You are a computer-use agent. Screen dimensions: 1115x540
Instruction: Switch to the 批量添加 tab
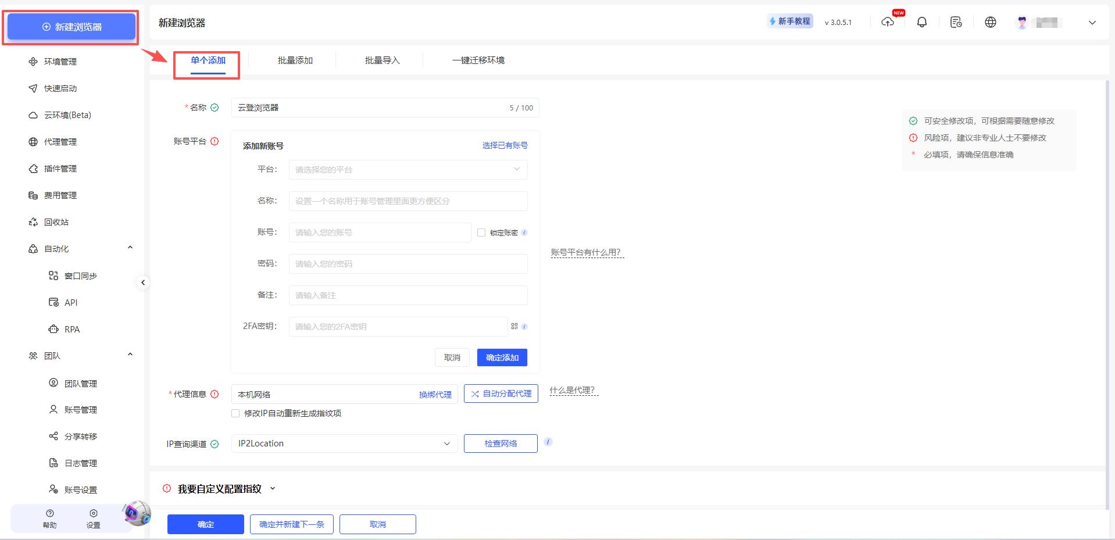click(294, 60)
